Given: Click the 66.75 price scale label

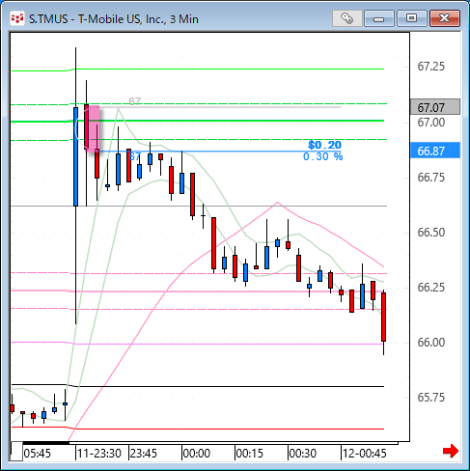Looking at the screenshot, I should click(x=431, y=178).
